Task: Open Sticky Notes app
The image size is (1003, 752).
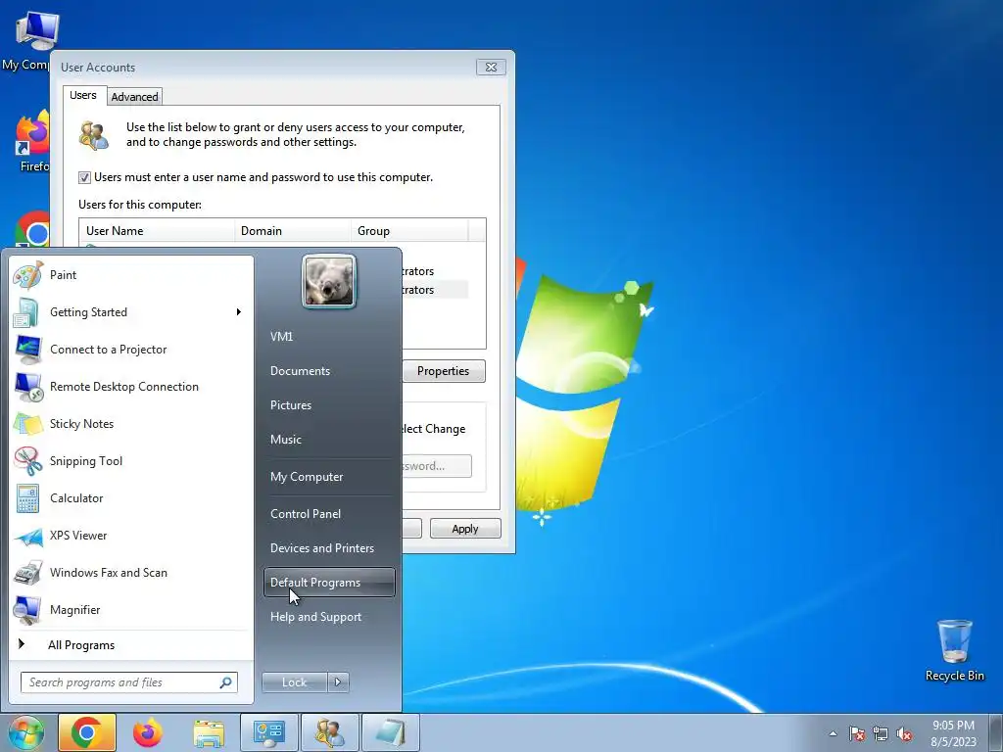Action: [x=131, y=424]
